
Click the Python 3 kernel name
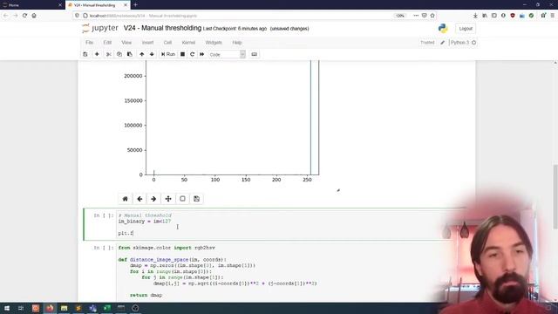[459, 43]
